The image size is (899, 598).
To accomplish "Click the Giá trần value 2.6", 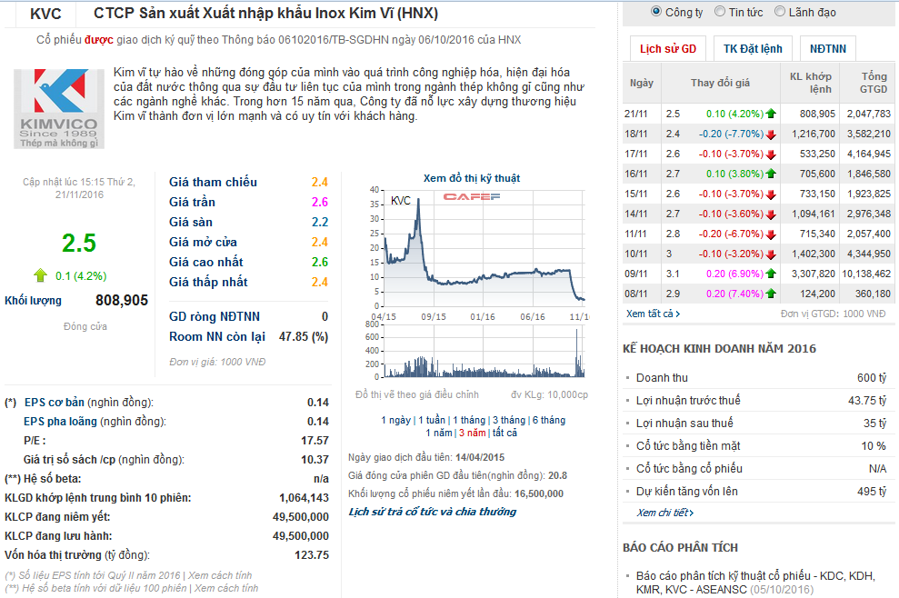I will (x=319, y=202).
